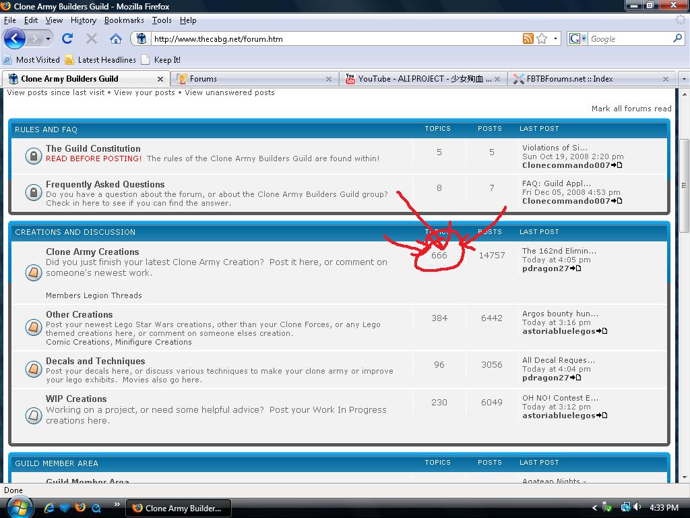
Task: Open Decals and Techniques forum
Action: 96,362
